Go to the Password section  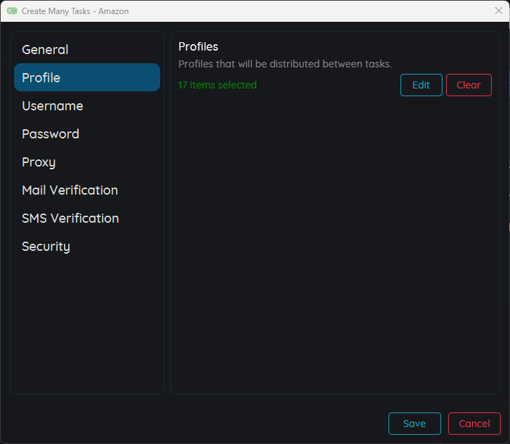(x=51, y=134)
